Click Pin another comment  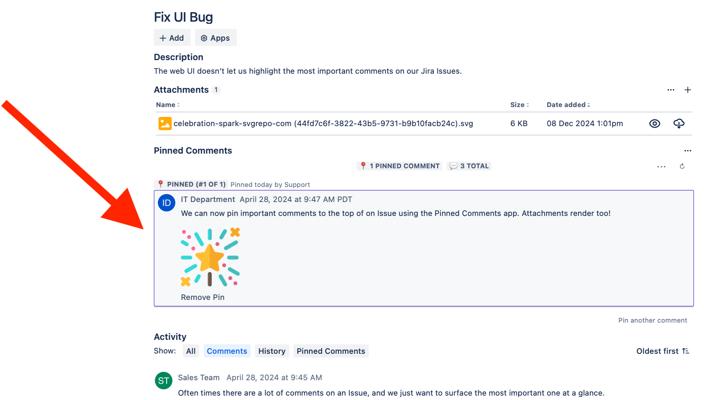tap(652, 320)
